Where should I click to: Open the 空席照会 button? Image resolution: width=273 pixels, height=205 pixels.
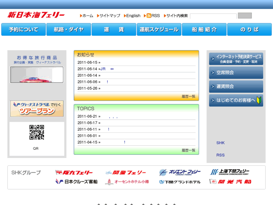(236, 73)
